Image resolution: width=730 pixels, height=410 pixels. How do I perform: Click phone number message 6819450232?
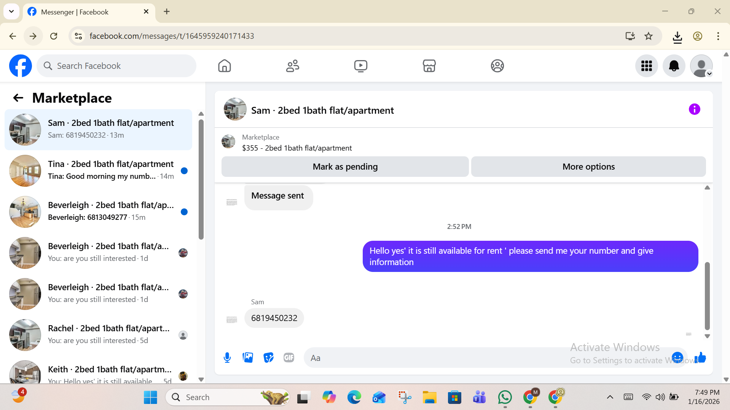[x=274, y=318]
